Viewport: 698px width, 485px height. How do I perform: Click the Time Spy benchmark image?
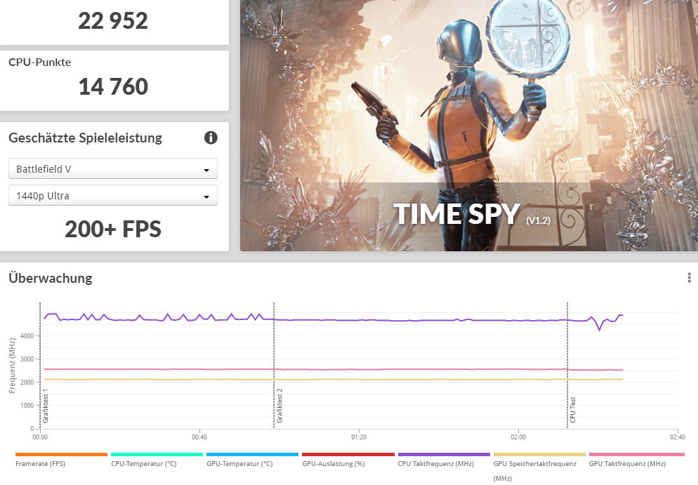pos(469,126)
